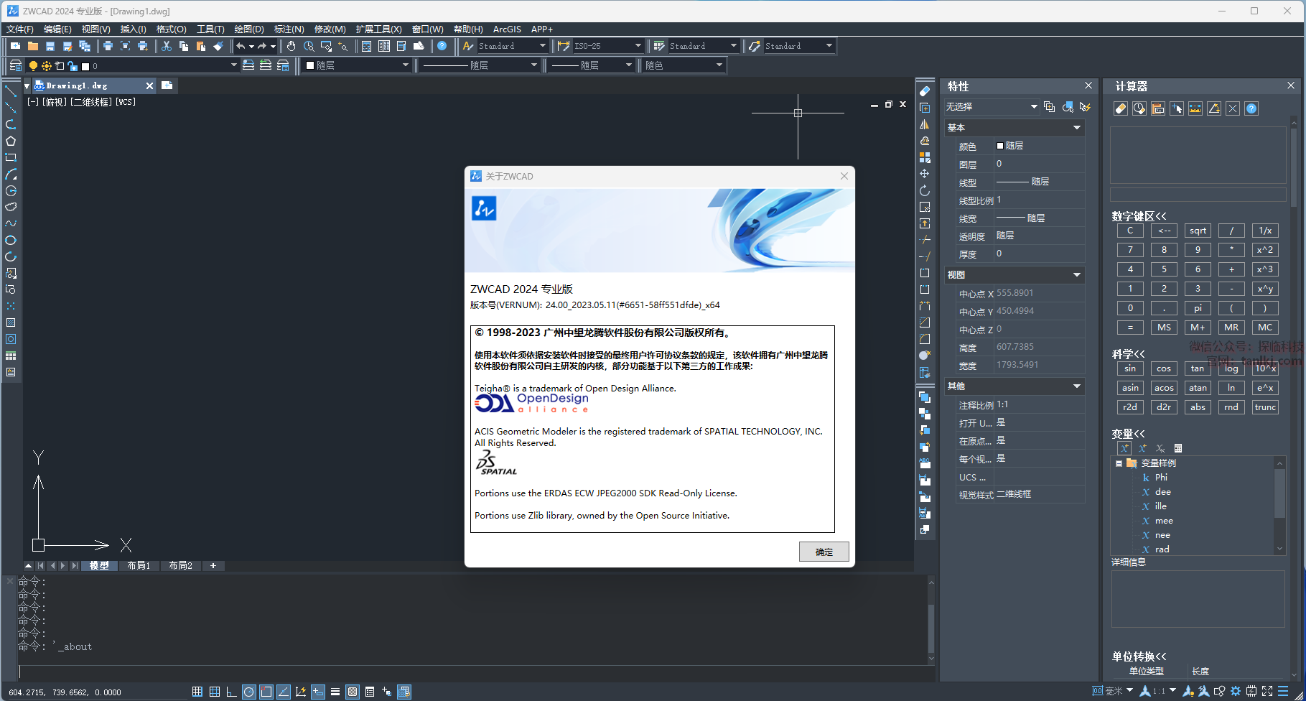Open the 格式(O) menu
The height and width of the screenshot is (701, 1306).
point(171,29)
